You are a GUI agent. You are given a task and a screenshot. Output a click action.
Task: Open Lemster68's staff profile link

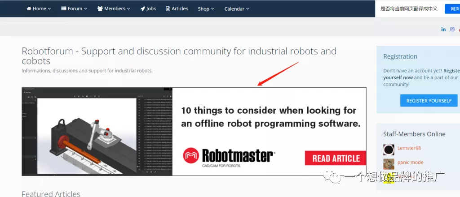click(409, 148)
